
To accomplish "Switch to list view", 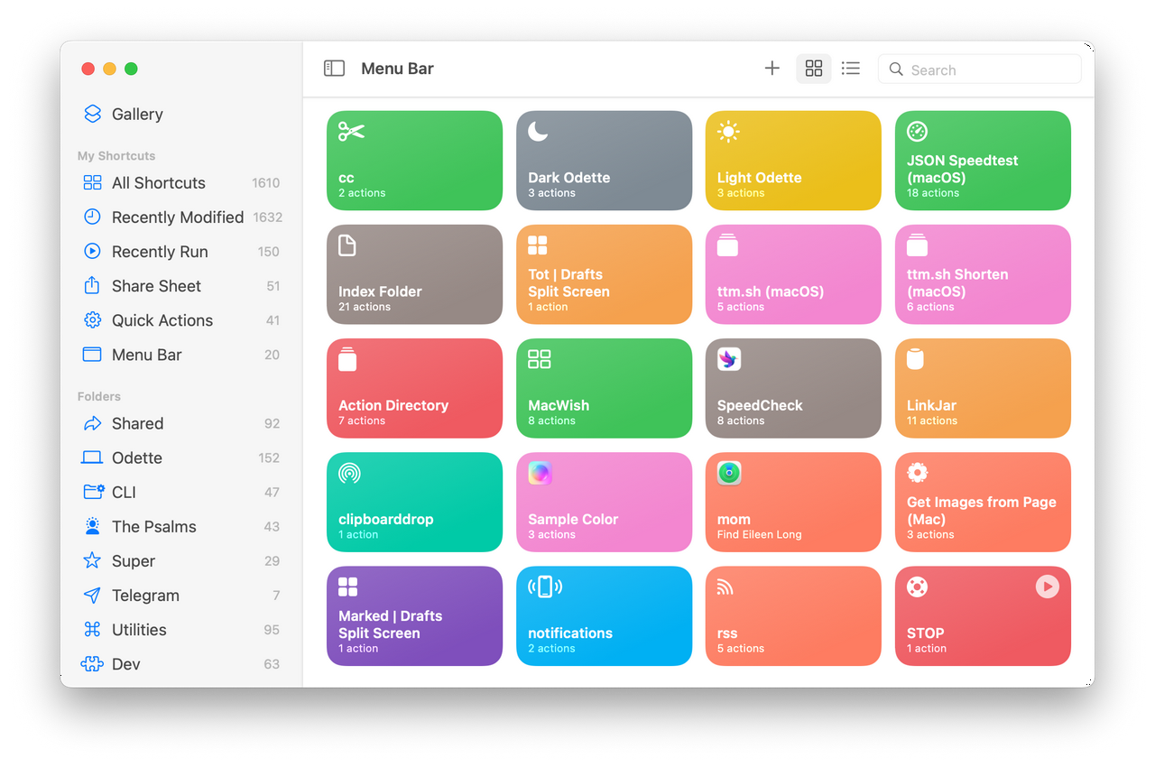I will [x=850, y=69].
